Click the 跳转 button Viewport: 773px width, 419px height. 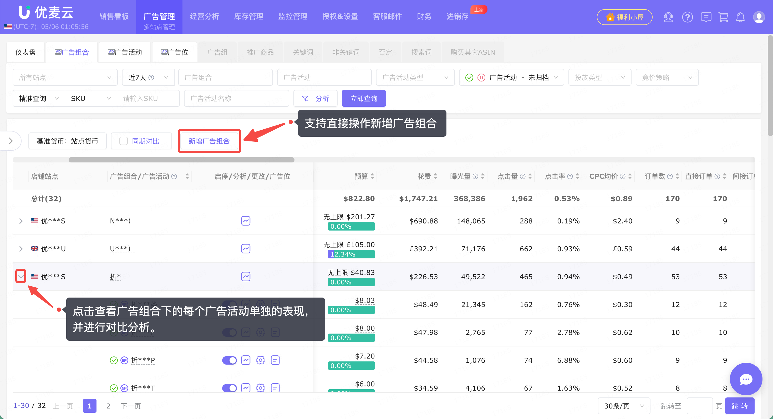(739, 406)
